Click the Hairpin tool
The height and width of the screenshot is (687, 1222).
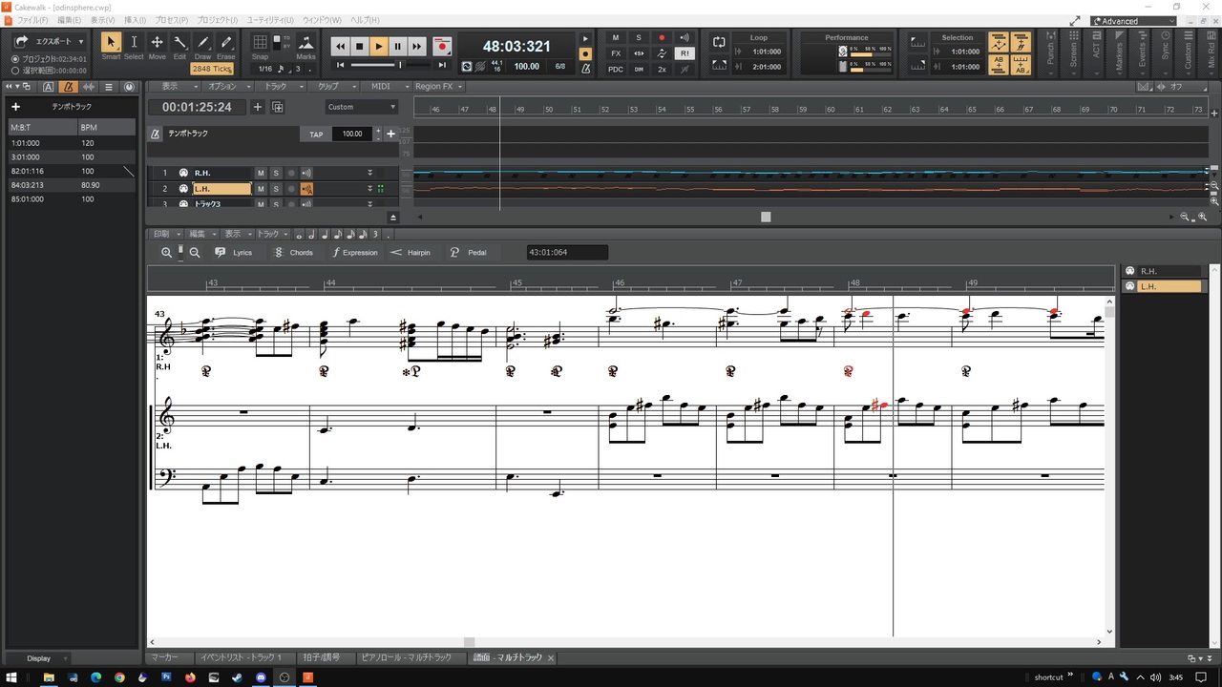411,253
